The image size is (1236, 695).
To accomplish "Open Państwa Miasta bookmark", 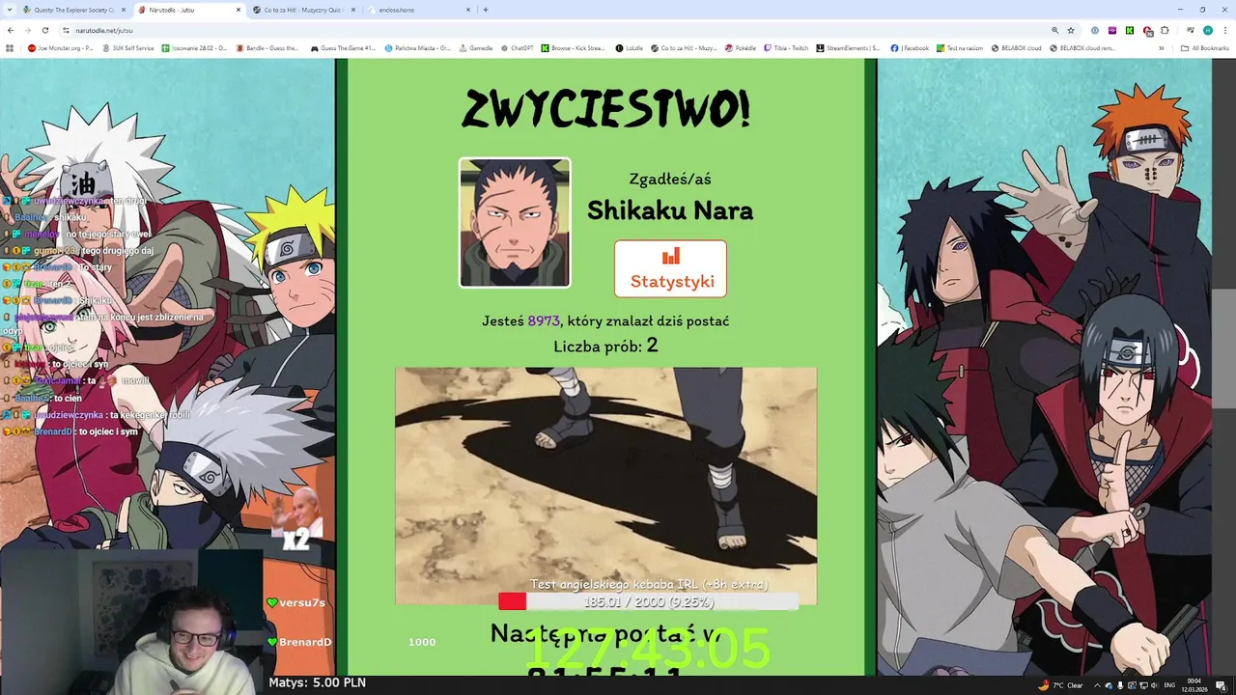I will coord(417,48).
